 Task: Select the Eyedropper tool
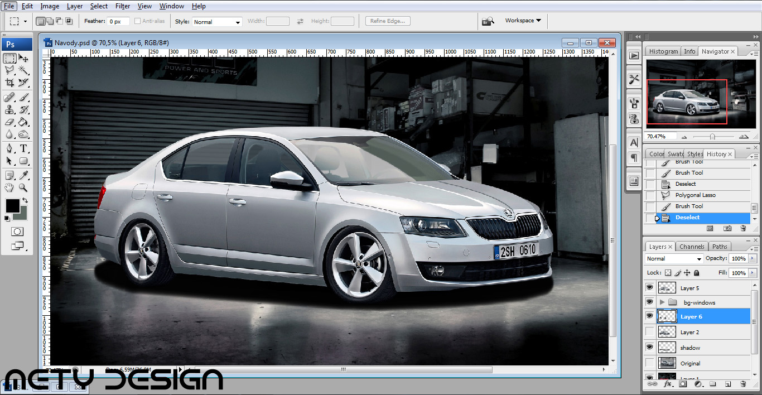point(23,176)
